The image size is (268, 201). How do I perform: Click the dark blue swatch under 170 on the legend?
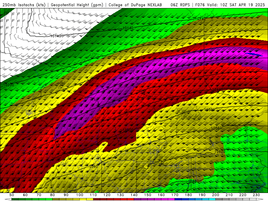pyautogui.click(x=178, y=199)
